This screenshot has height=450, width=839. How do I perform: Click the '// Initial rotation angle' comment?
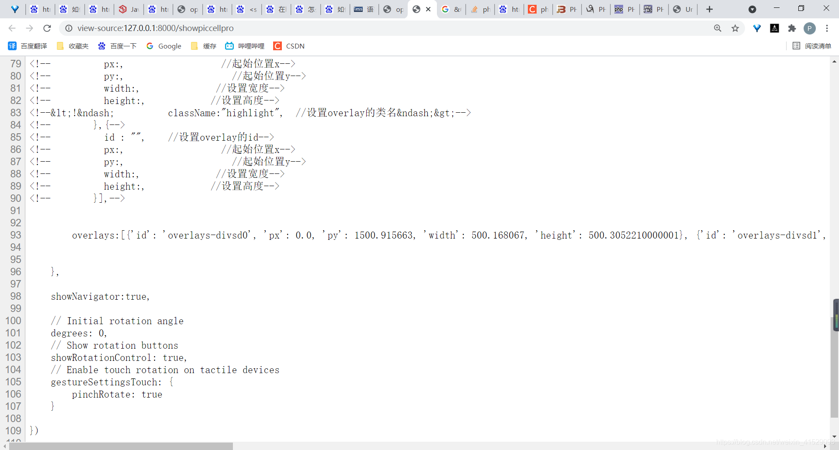(x=117, y=321)
